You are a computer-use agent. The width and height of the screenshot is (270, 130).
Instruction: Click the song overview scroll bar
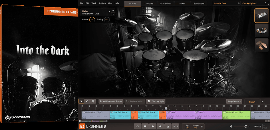point(94,121)
